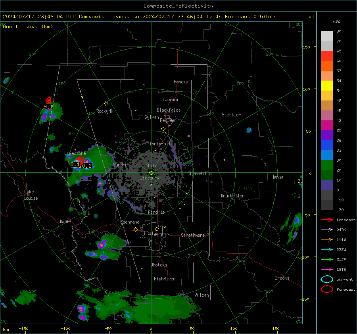
Task: Click the Calgary city label
Action: click(155, 234)
